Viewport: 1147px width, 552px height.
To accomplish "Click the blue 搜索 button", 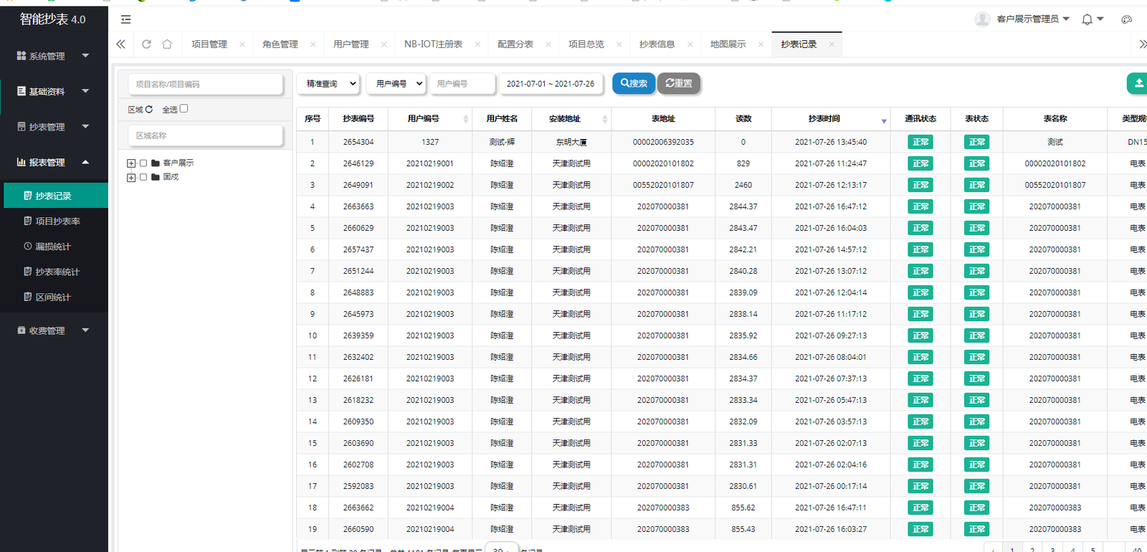I will point(634,83).
